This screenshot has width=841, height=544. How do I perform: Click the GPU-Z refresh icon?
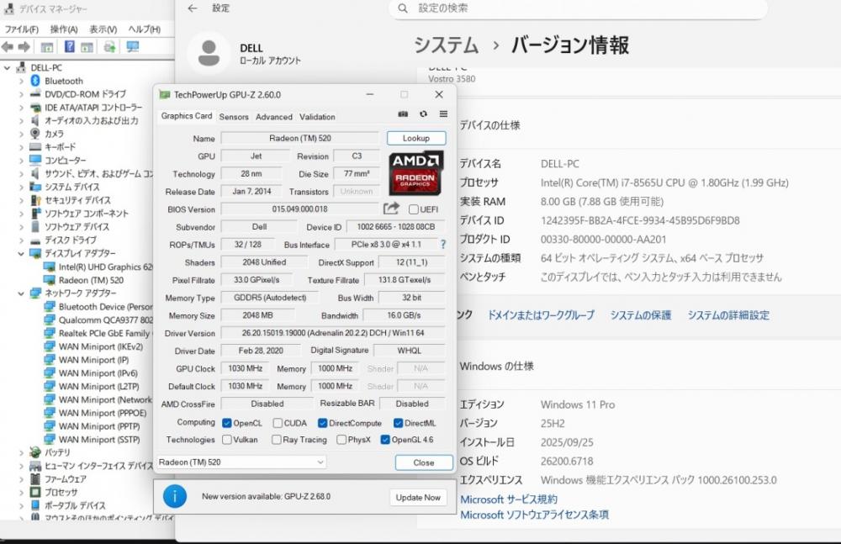pos(423,114)
